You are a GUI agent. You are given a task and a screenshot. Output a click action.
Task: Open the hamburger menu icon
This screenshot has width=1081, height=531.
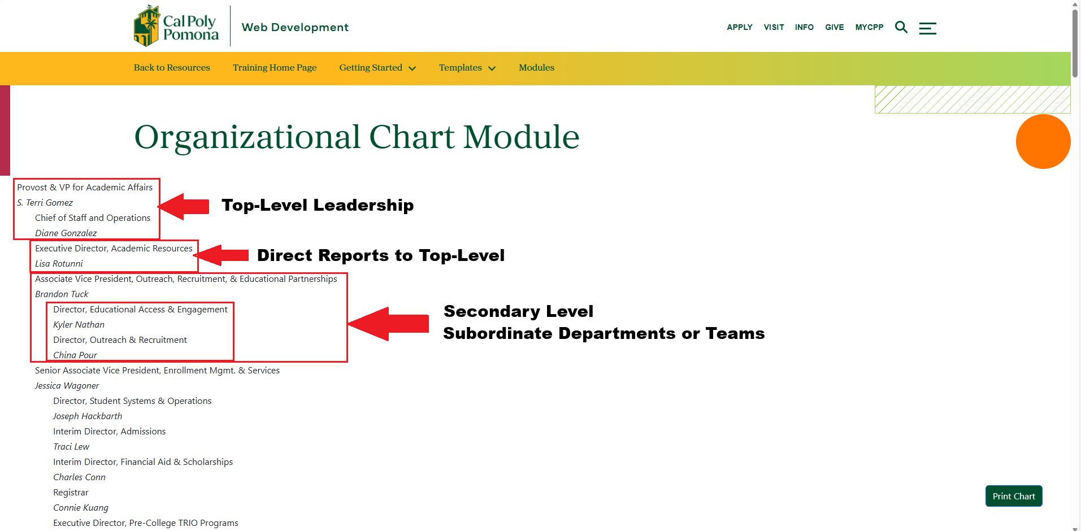click(x=927, y=28)
